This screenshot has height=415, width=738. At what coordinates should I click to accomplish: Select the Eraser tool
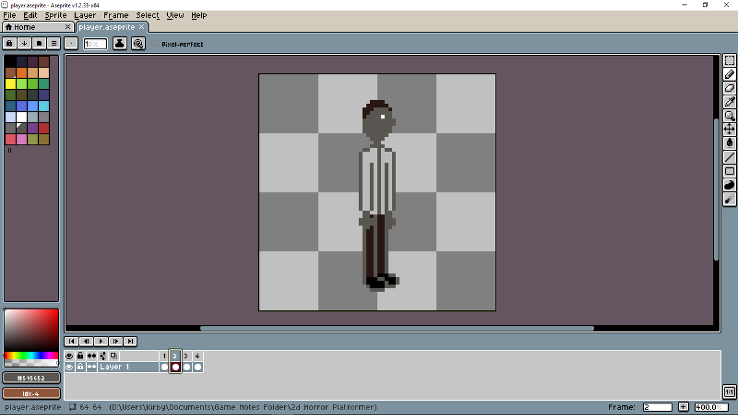729,88
